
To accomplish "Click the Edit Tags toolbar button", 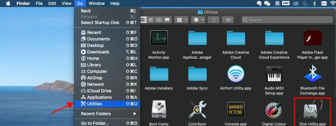I will coord(228,20).
